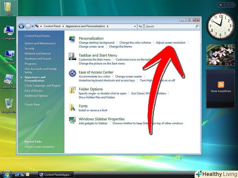Viewport: 238px width, 178px height.
Task: Click Show hidden files and folders
Action: click(97, 97)
